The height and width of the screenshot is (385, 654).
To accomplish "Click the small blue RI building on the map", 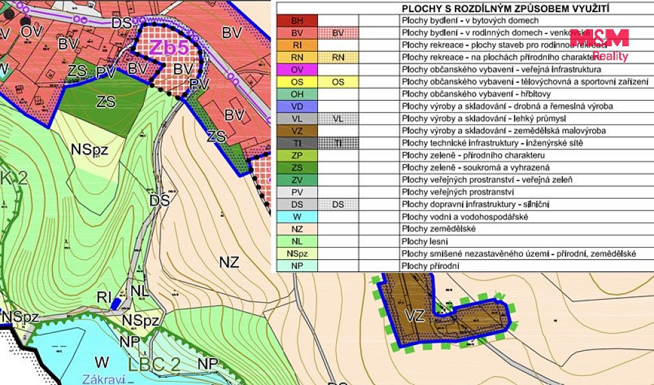I will [x=116, y=304].
